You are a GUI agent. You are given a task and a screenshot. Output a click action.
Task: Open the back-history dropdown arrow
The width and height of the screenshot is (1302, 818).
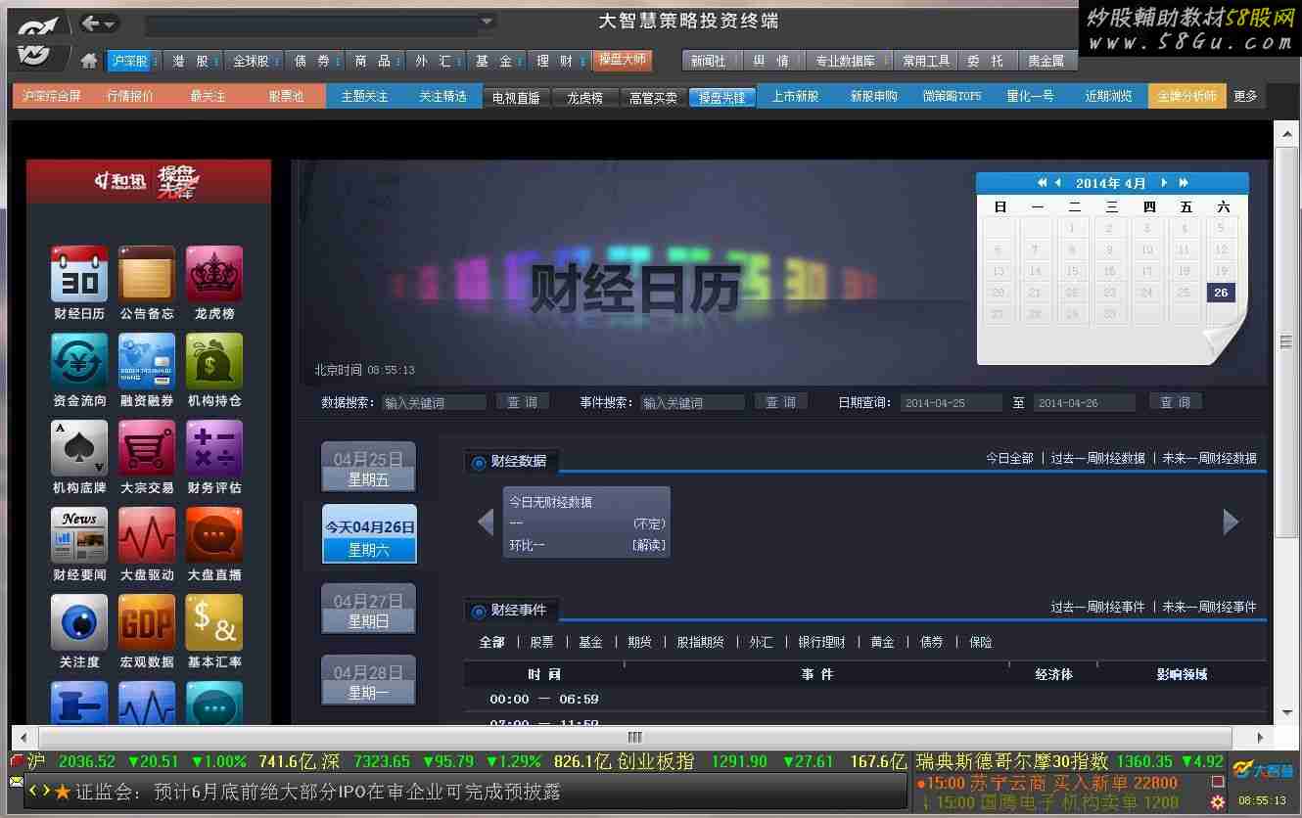[x=110, y=23]
